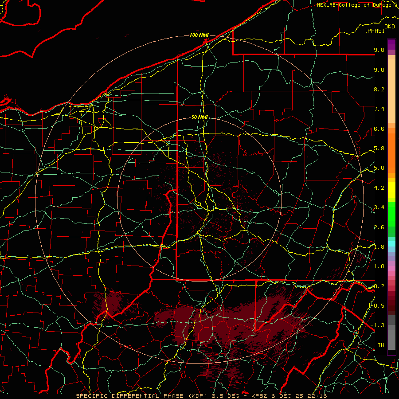Click the 3.4 scale value

(379, 207)
